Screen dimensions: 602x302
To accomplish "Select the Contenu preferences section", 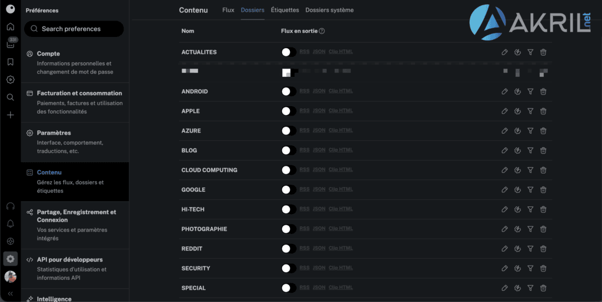I will tap(75, 181).
